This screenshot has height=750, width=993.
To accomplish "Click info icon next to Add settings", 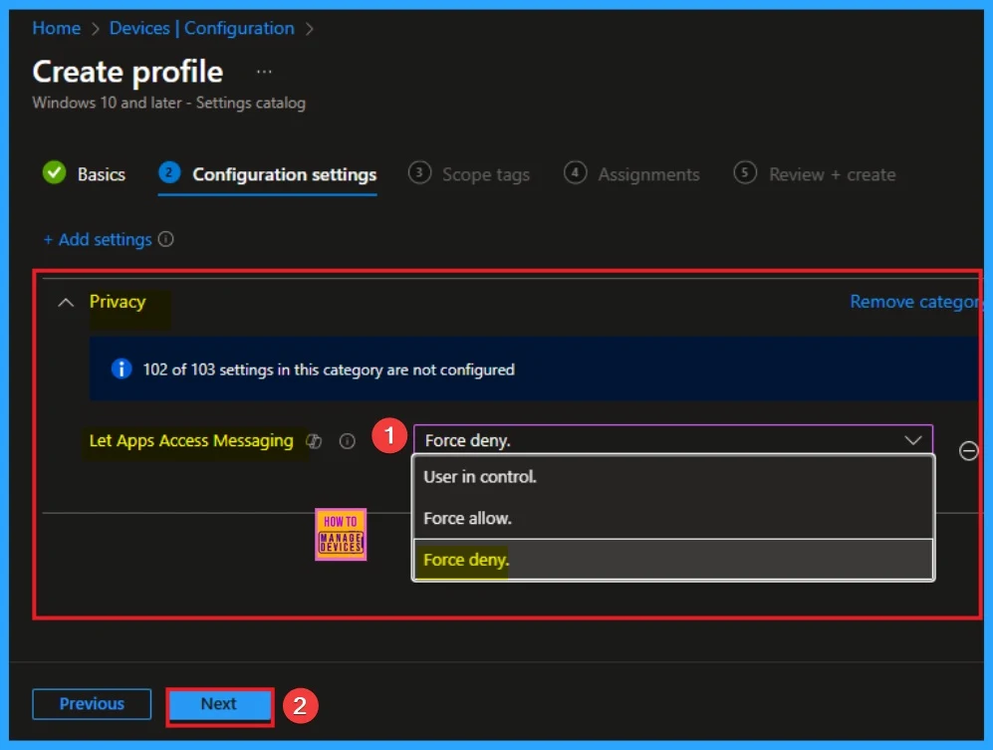I will [x=166, y=240].
